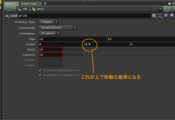Toggle End-point interpolate in V checkbox
Image resolution: width=175 pixels, height=120 pixels.
[40, 75]
